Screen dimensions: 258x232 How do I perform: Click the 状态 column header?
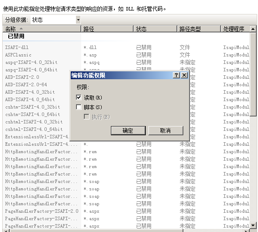click(x=155, y=29)
